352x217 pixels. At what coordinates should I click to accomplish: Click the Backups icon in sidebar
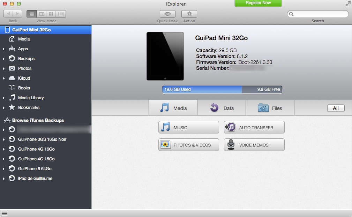click(x=12, y=58)
